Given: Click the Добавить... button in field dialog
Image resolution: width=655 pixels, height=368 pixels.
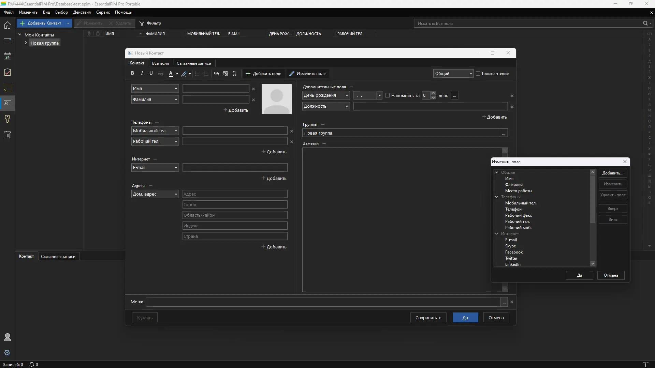Looking at the screenshot, I should (x=612, y=173).
